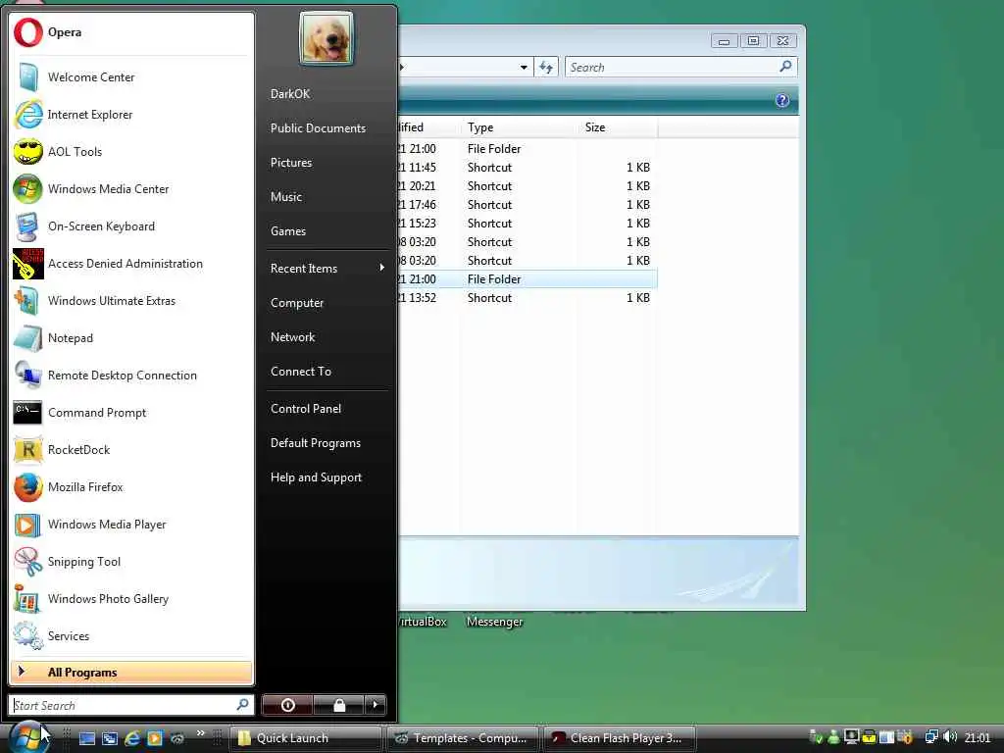1004x753 pixels.
Task: Launch RocketDock
Action: 131,449
